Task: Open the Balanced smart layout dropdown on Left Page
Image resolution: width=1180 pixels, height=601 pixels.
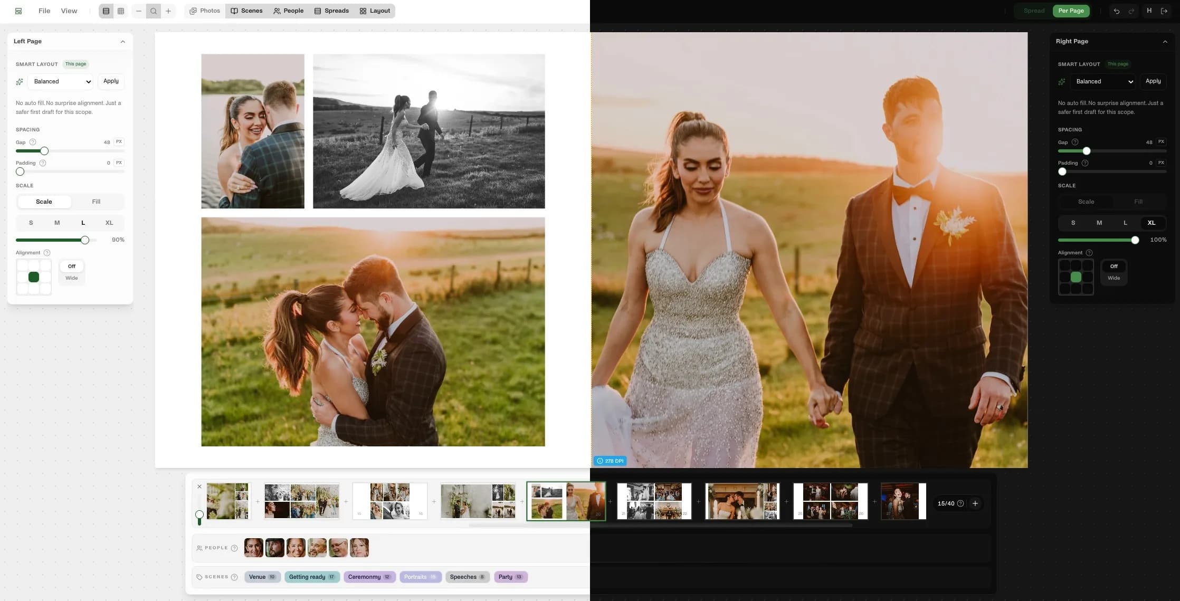Action: (61, 82)
